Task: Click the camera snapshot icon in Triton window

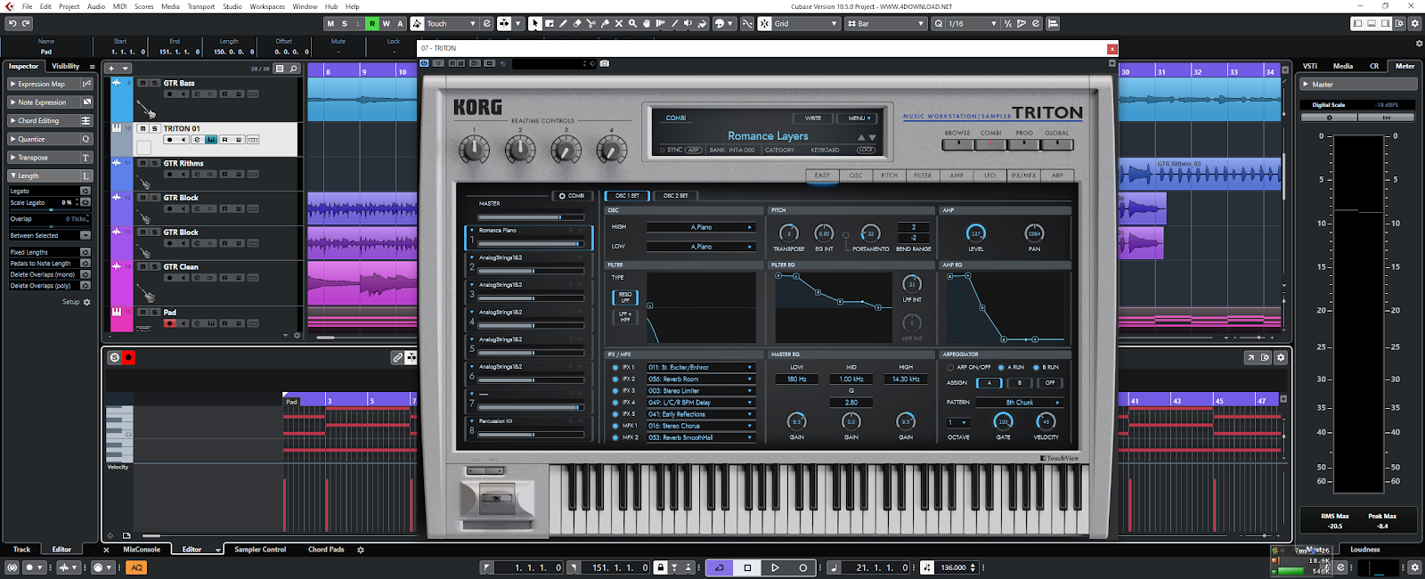Action: (x=605, y=63)
